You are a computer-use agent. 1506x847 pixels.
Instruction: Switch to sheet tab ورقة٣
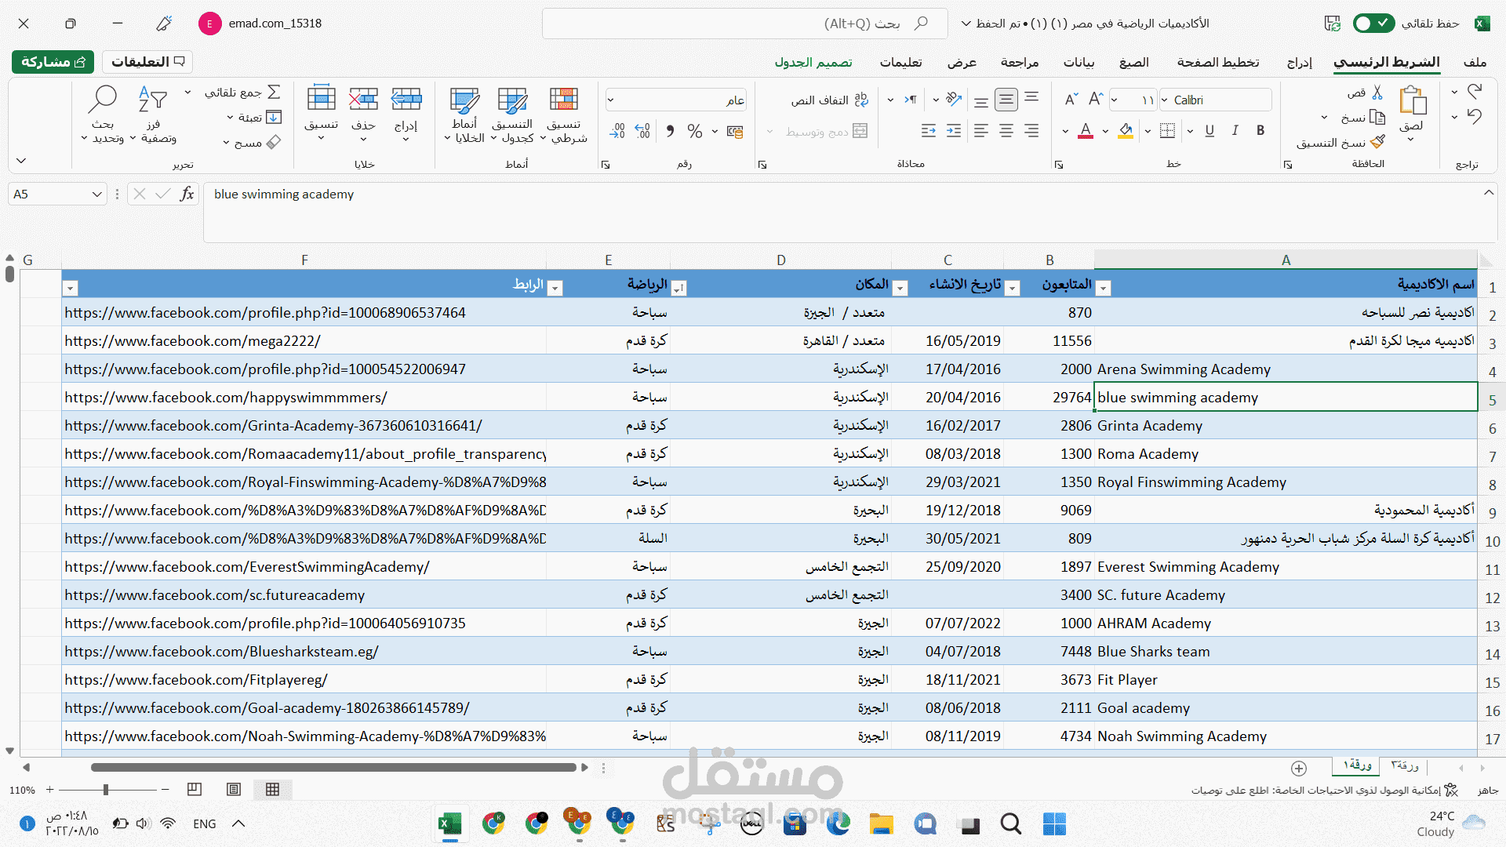(x=1405, y=765)
